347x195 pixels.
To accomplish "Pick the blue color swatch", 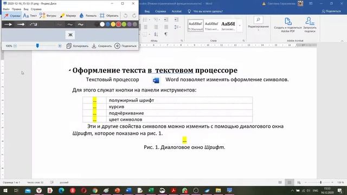I will tap(108, 24).
